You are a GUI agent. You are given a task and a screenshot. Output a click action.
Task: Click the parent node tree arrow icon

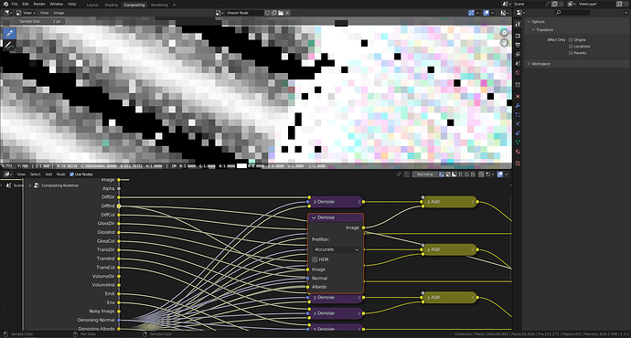pos(407,174)
